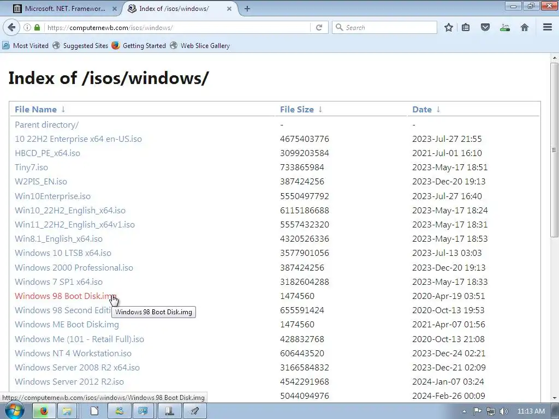Click the scrollbar up arrow
Image resolution: width=559 pixels, height=419 pixels.
(554, 57)
